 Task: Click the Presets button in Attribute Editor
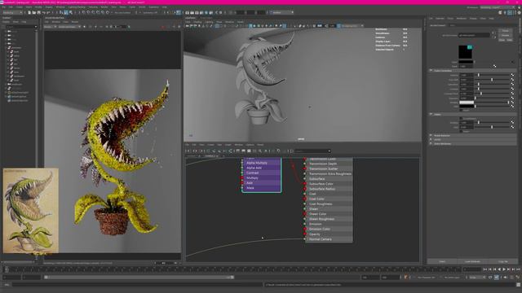pyautogui.click(x=506, y=35)
